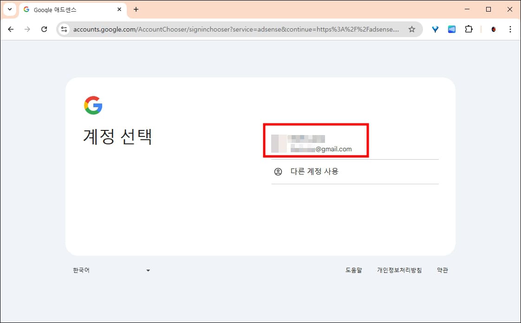Expand the tab search dropdown arrow
The height and width of the screenshot is (323, 521).
pyautogui.click(x=10, y=9)
